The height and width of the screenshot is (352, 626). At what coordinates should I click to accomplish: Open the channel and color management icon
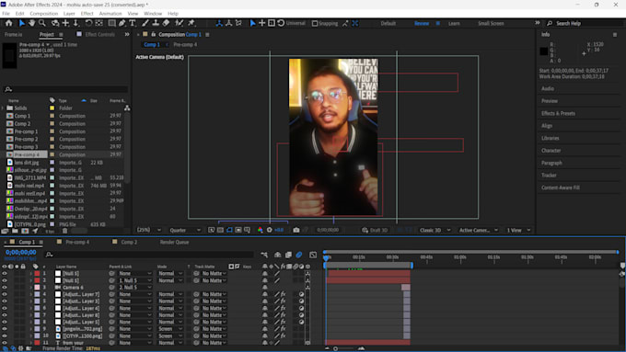261,230
